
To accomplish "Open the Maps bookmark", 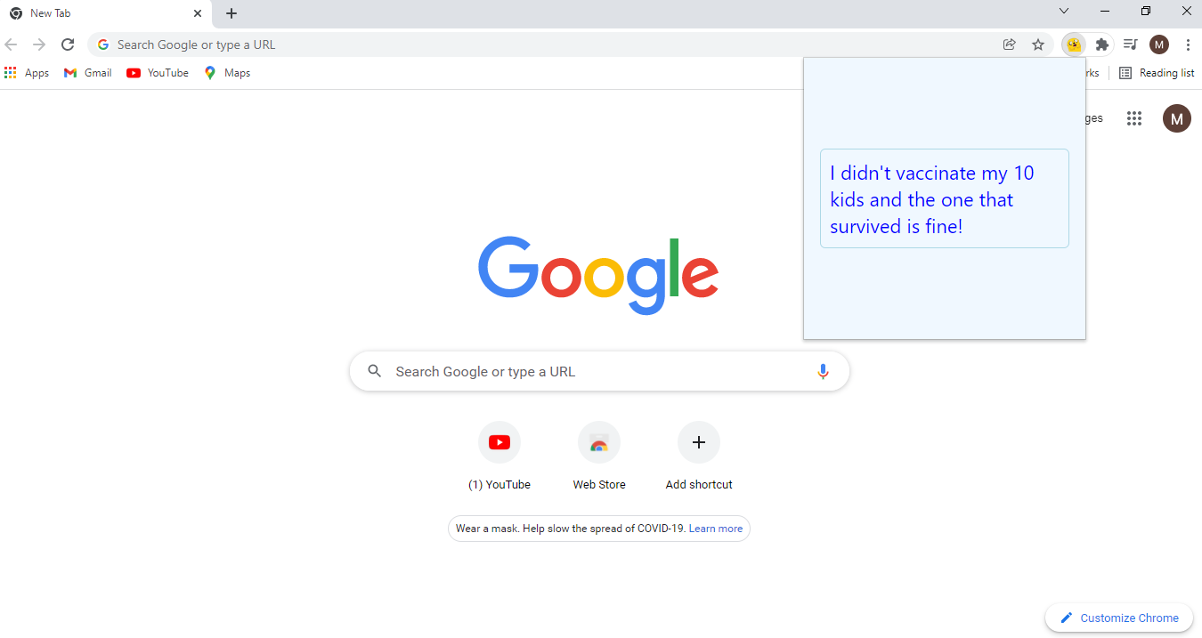I will (x=227, y=73).
